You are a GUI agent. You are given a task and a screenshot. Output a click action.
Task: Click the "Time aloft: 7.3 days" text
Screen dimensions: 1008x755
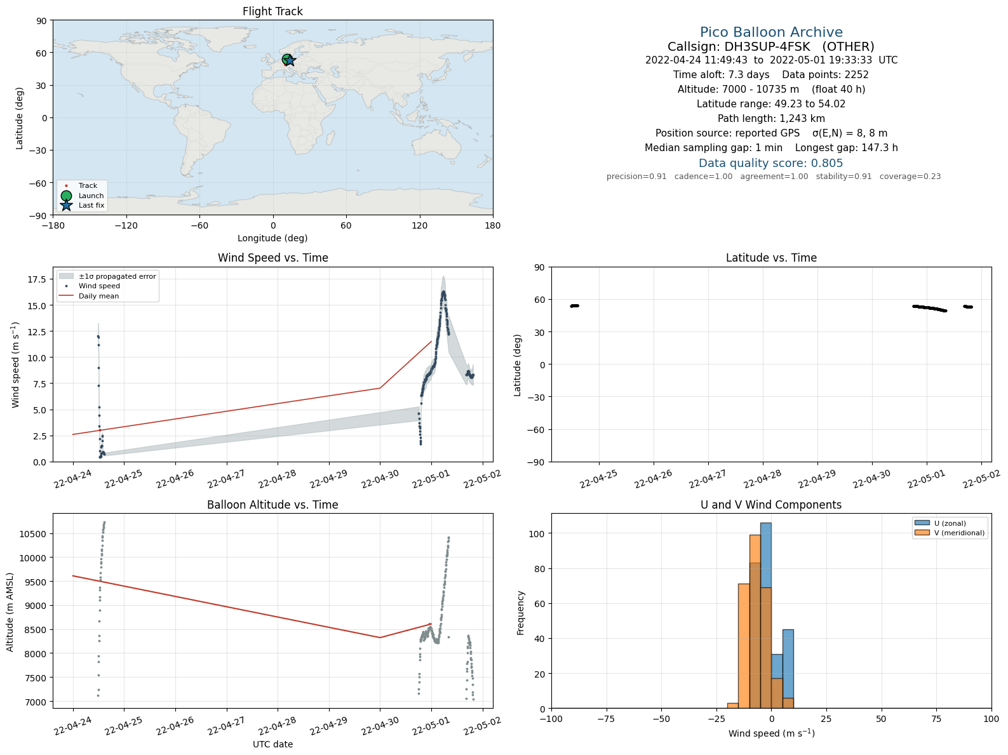[x=722, y=75]
